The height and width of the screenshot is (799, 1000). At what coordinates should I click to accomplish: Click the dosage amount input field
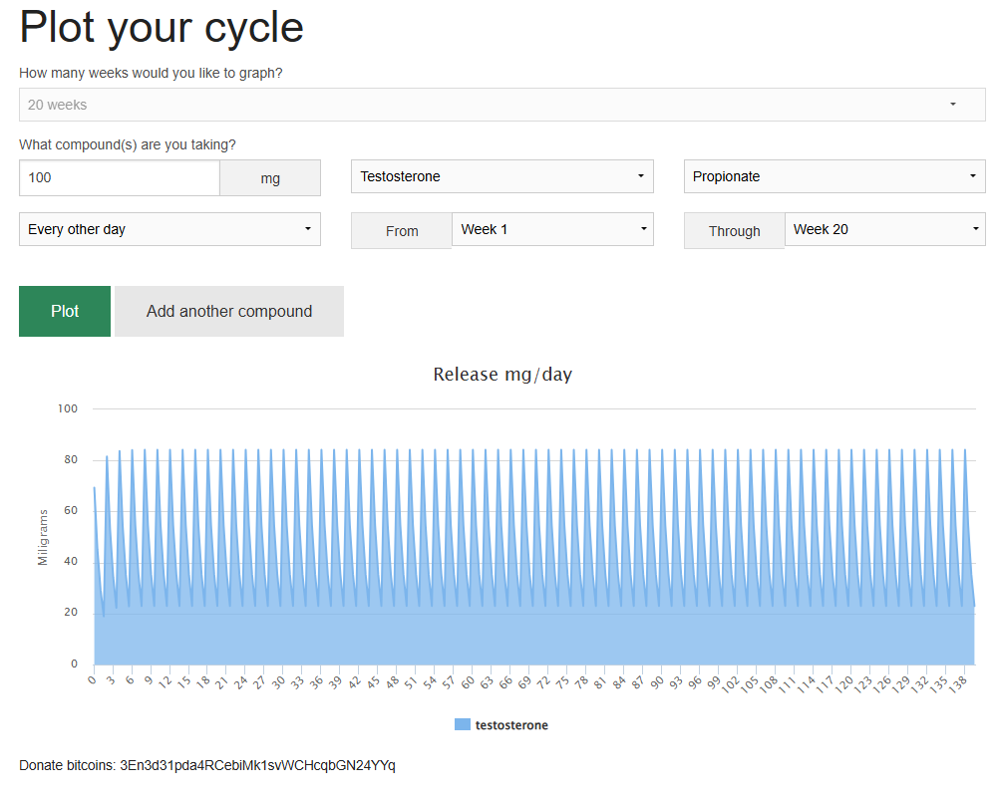pos(120,178)
